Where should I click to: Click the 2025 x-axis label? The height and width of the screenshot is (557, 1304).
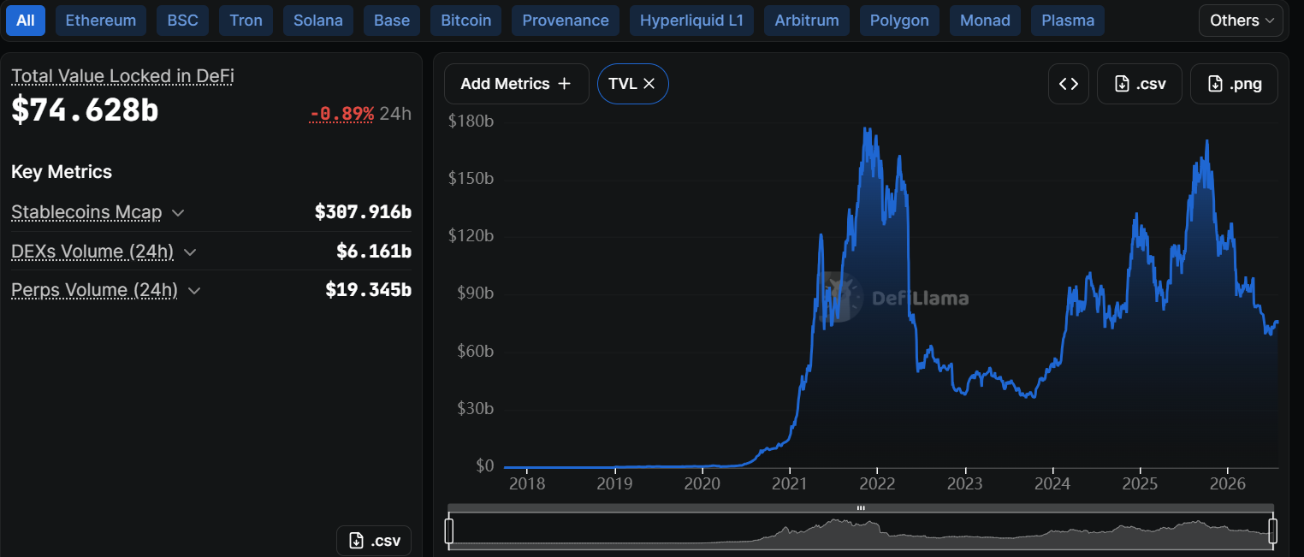[x=1140, y=483]
